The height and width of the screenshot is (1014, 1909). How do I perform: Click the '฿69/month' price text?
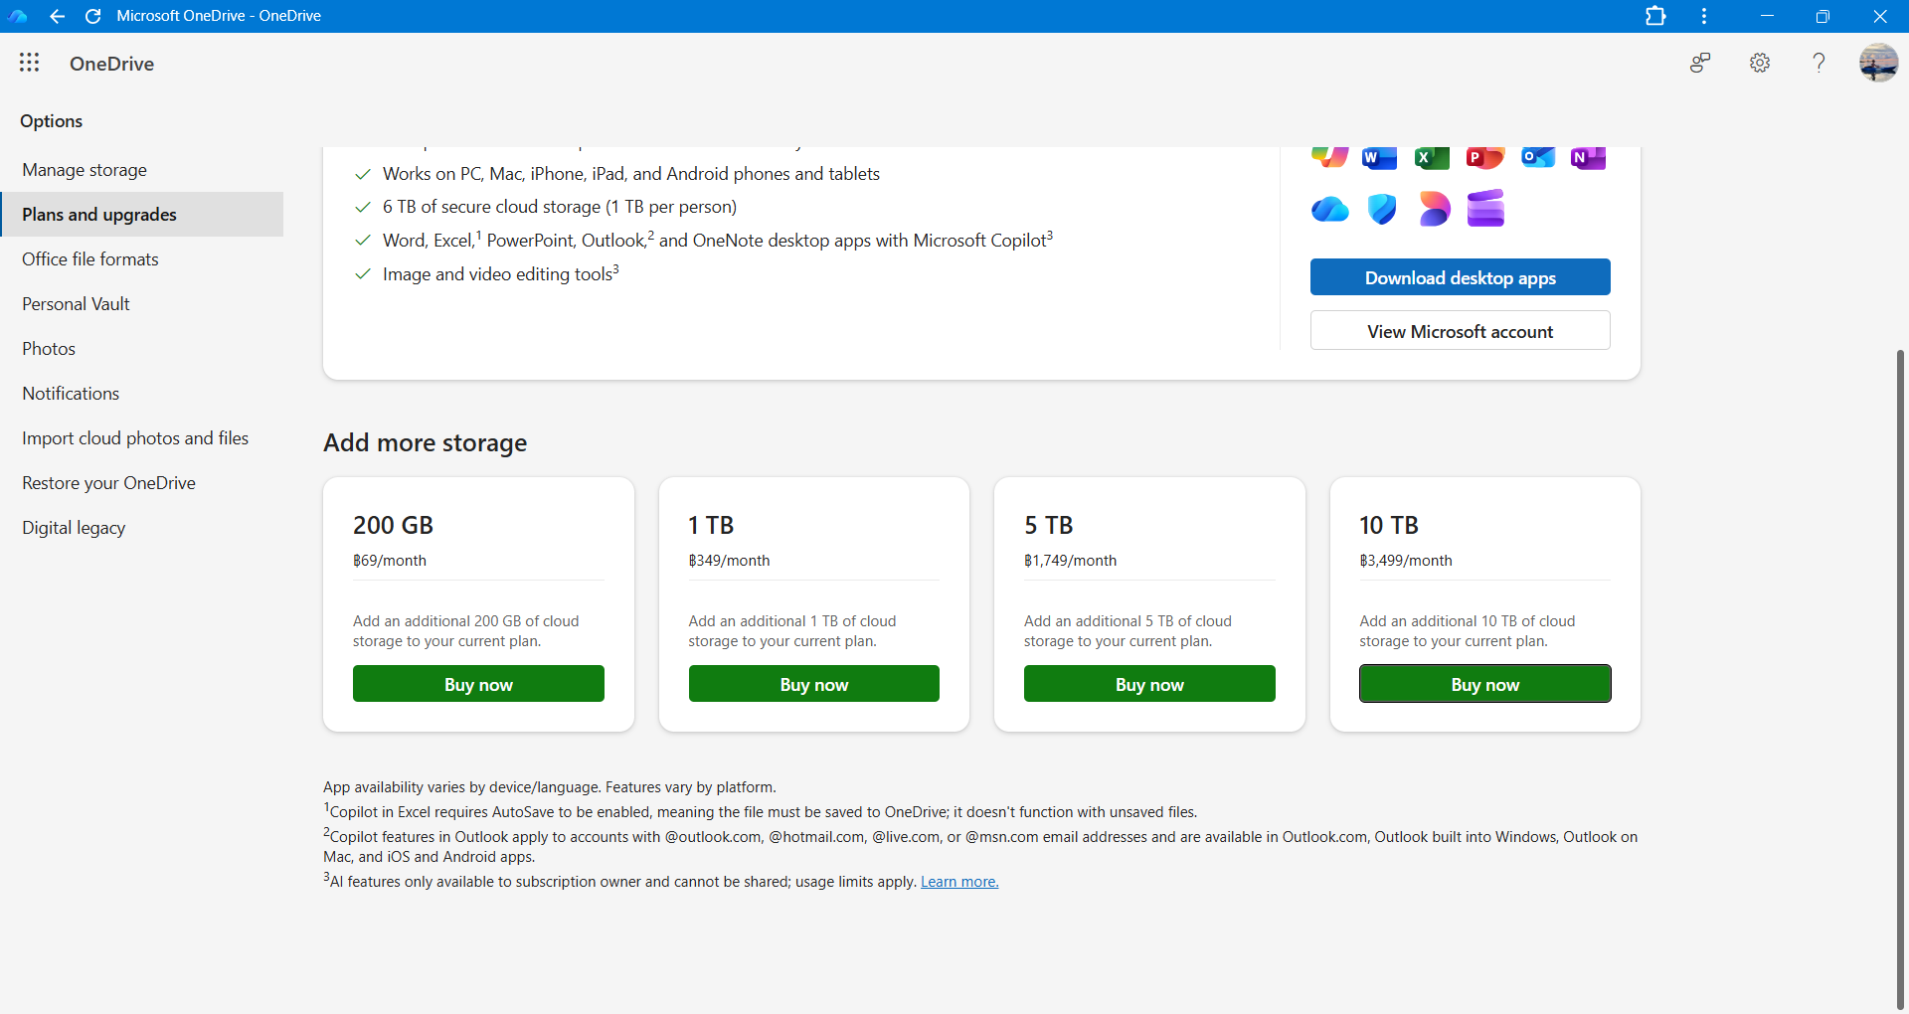[x=390, y=561]
